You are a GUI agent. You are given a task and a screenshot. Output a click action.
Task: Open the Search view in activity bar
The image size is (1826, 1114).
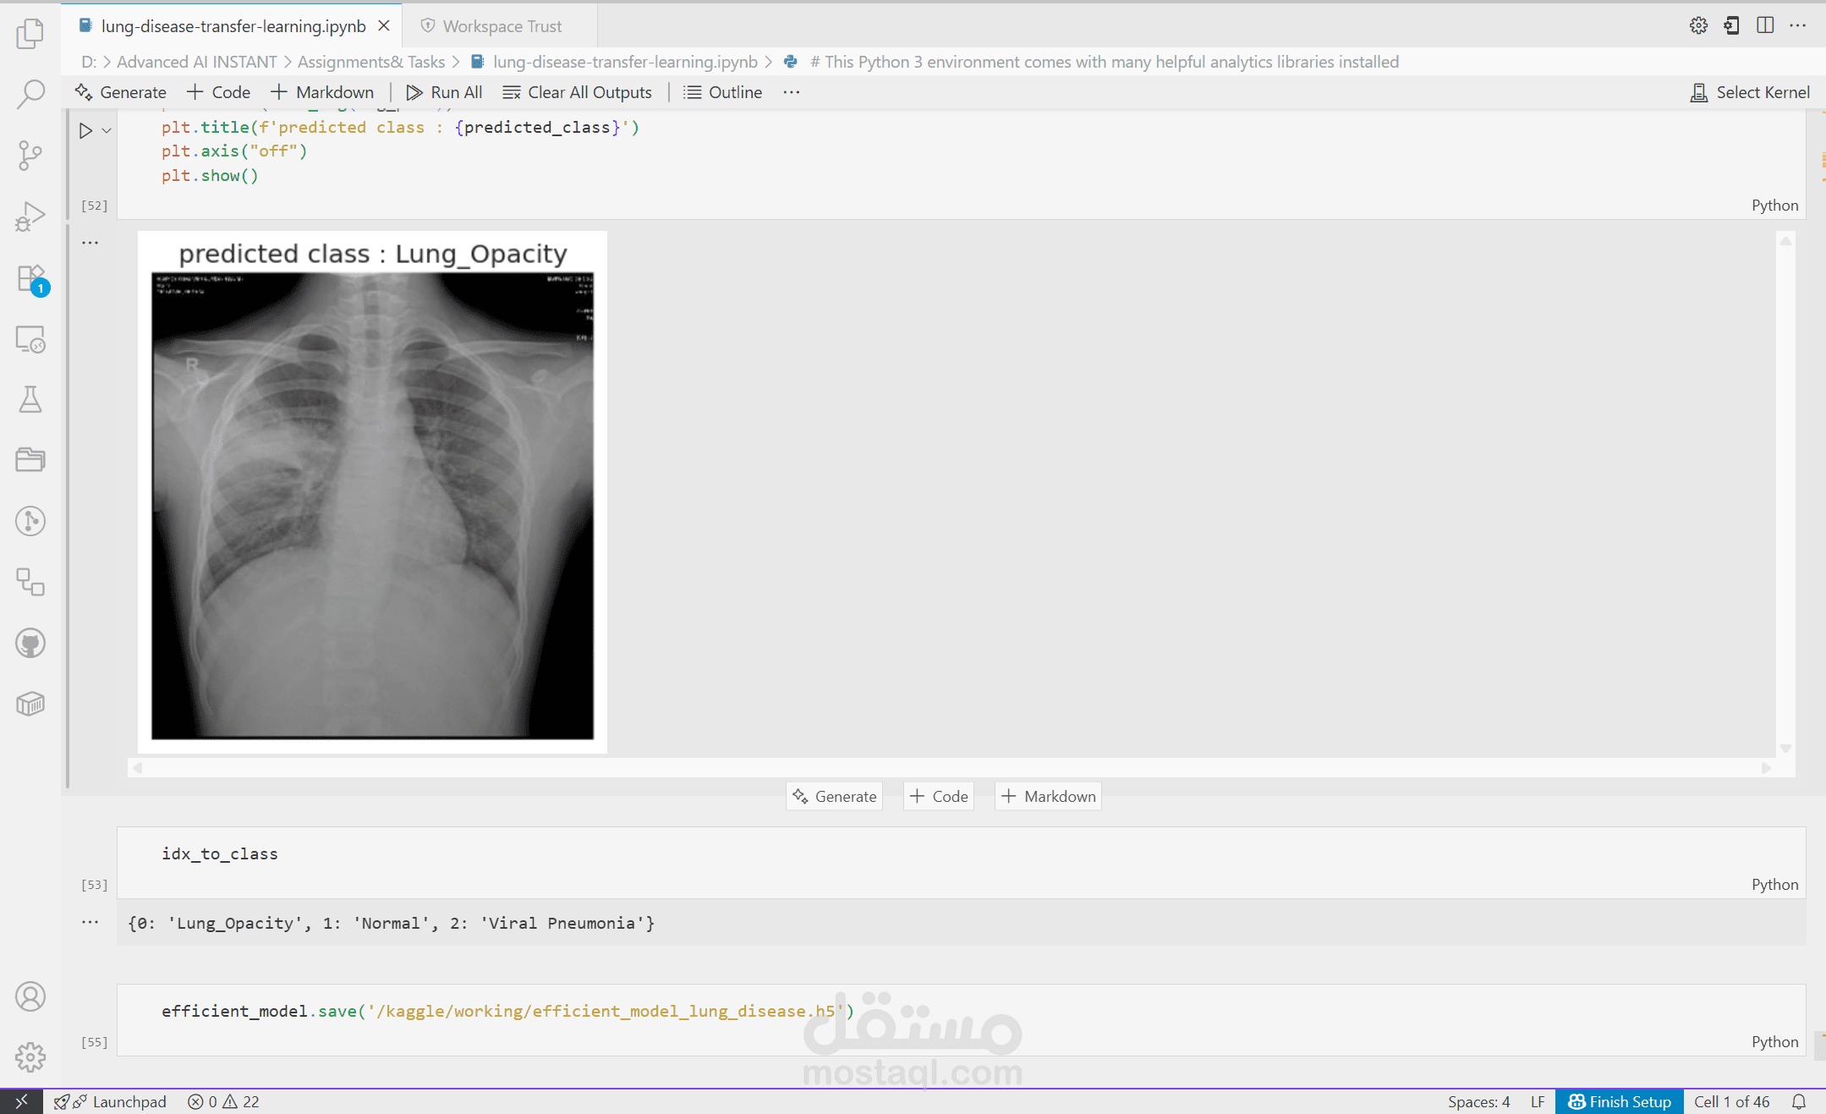coord(30,94)
